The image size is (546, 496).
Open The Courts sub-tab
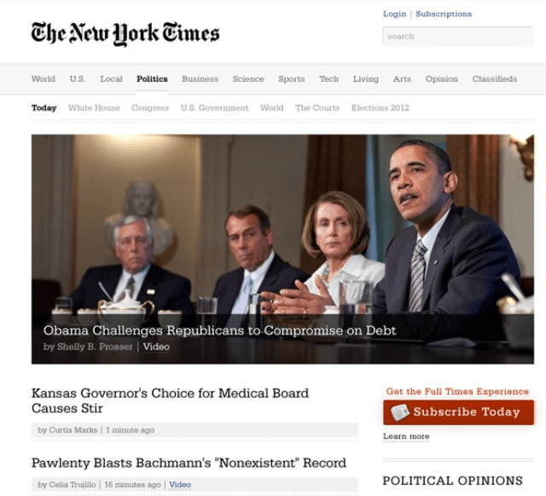(317, 108)
